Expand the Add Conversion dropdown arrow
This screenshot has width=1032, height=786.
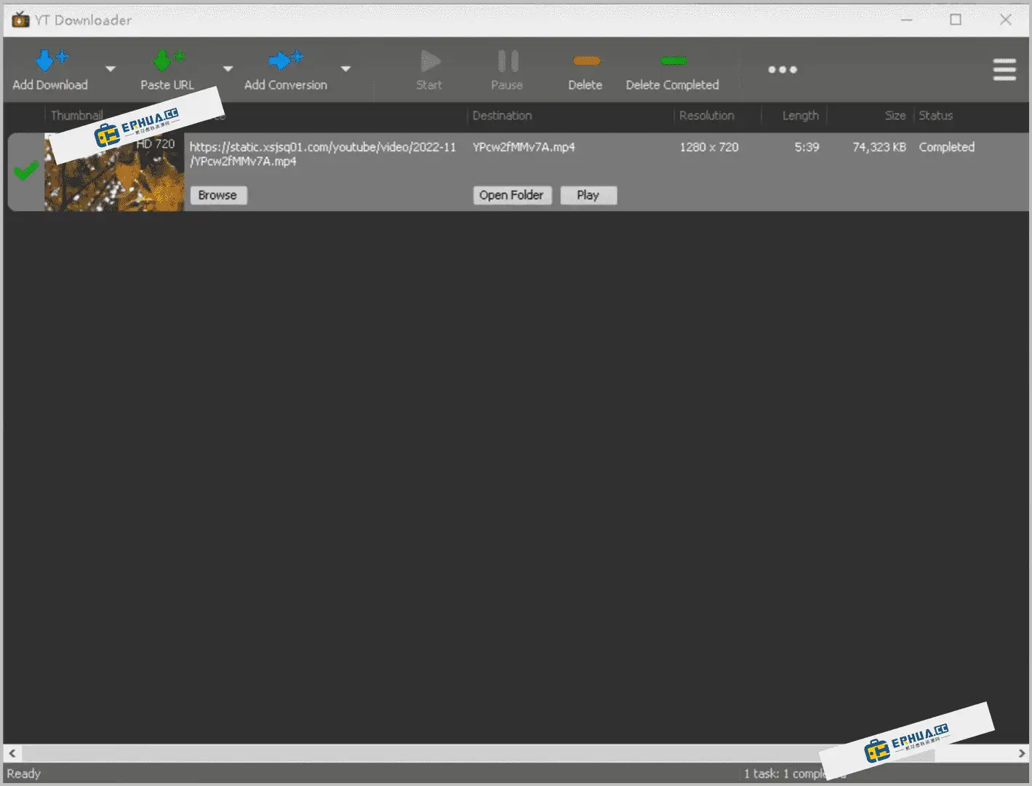click(345, 69)
